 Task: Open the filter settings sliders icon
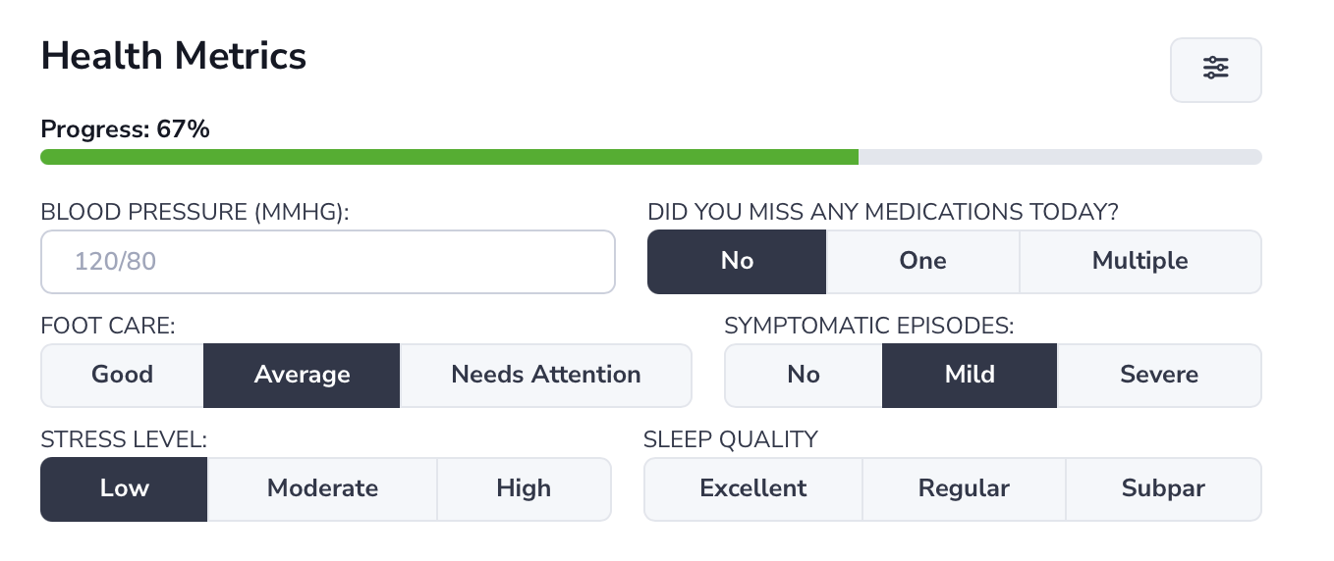(x=1215, y=69)
